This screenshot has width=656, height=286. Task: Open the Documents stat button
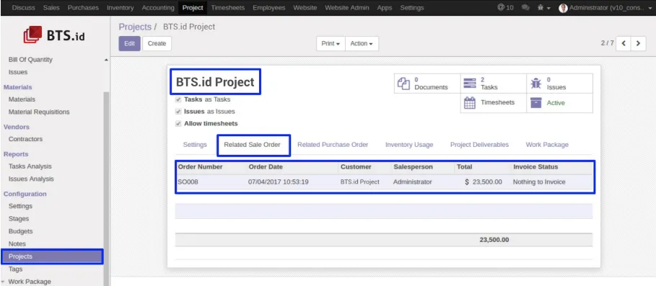click(427, 84)
